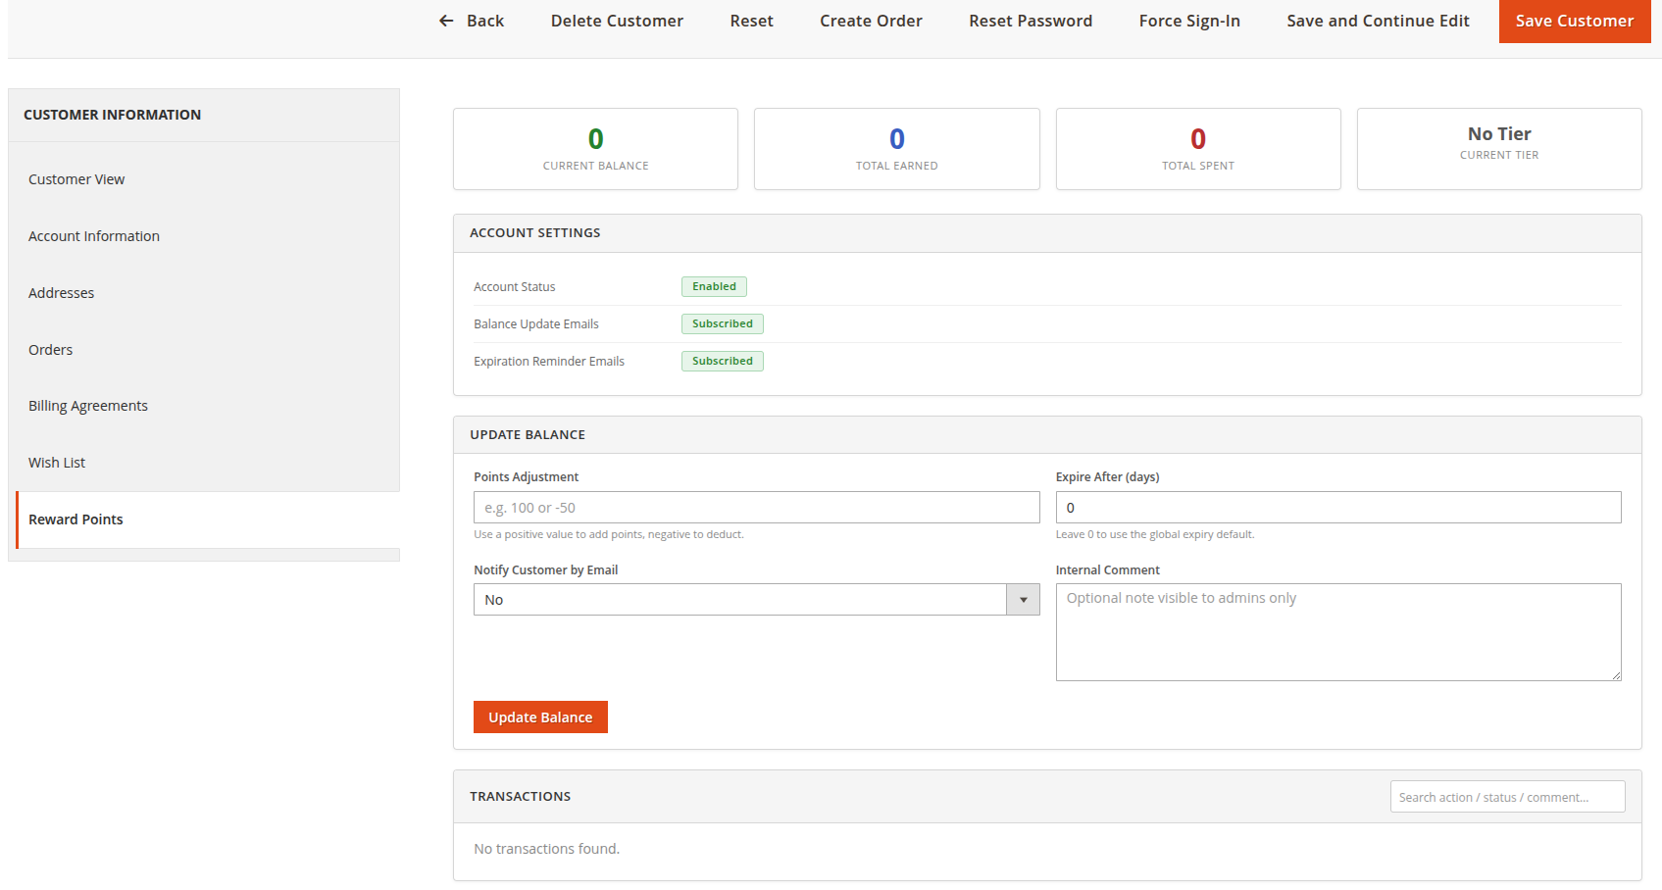This screenshot has width=1662, height=890.
Task: Click the Account Settings section header
Action: (x=1047, y=233)
